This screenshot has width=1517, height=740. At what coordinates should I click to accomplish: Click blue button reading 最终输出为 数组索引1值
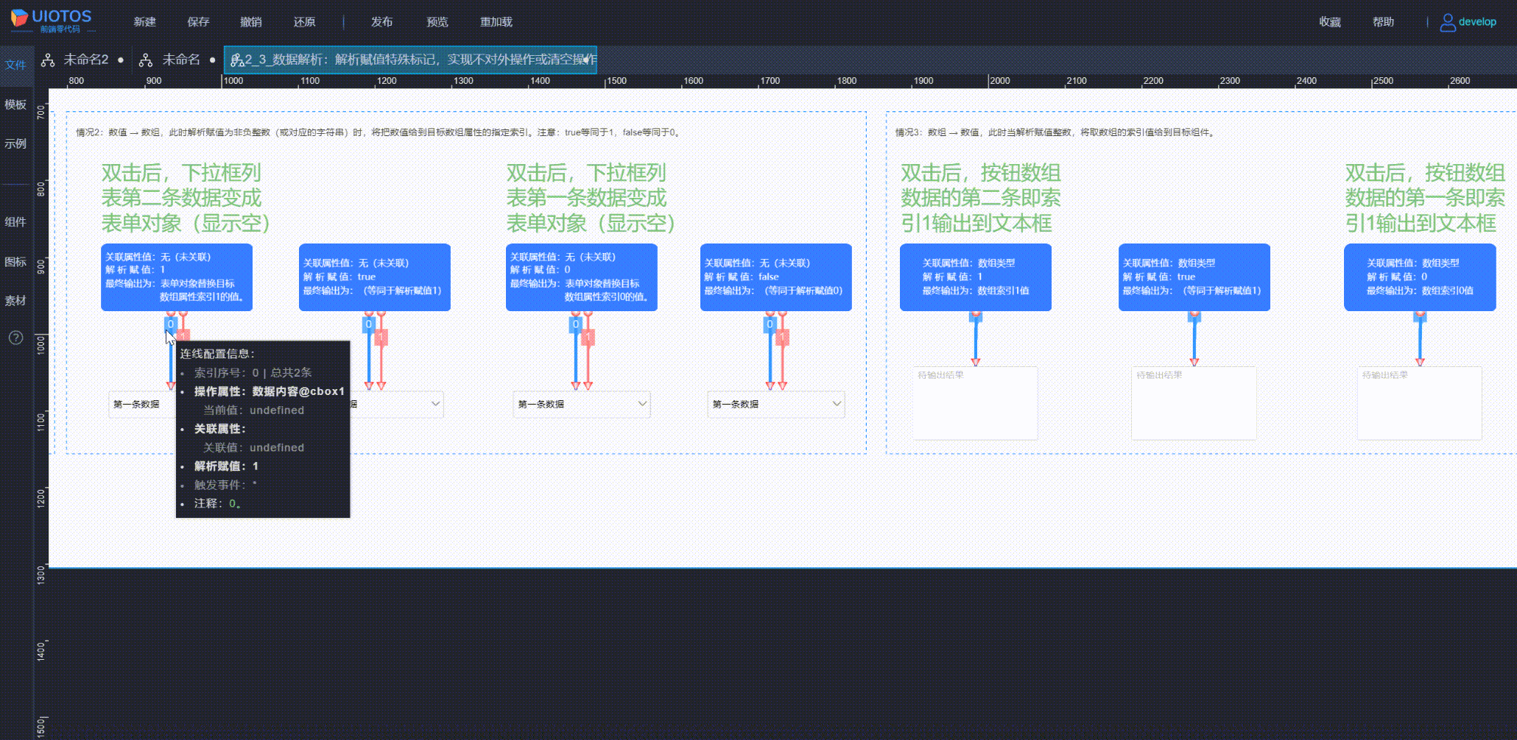(975, 277)
